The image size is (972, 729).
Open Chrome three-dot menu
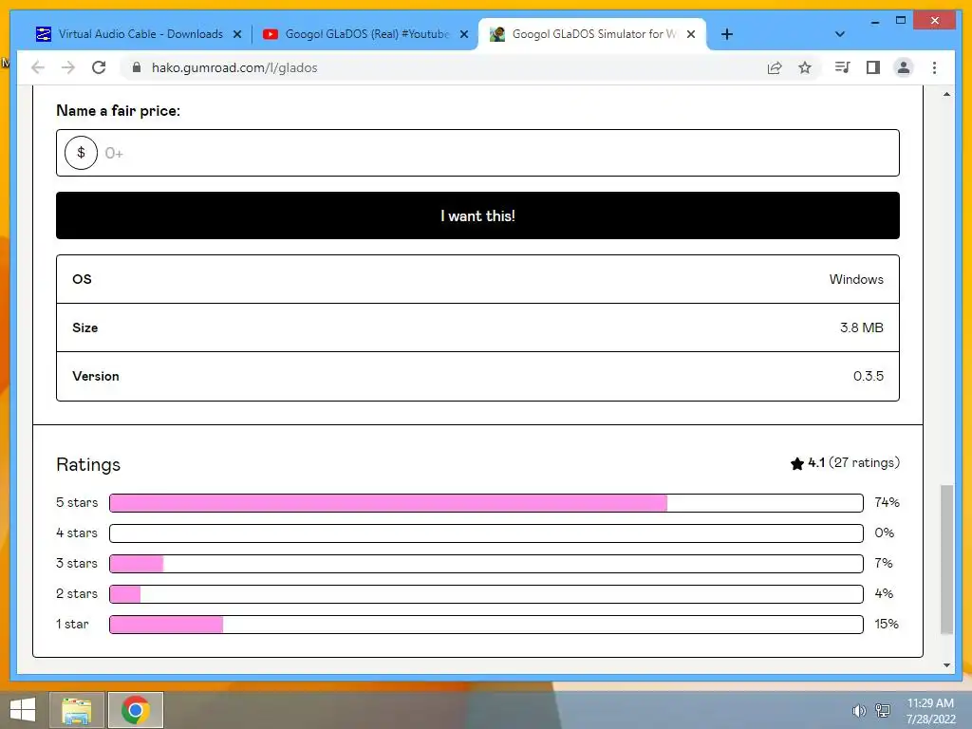[x=934, y=67]
